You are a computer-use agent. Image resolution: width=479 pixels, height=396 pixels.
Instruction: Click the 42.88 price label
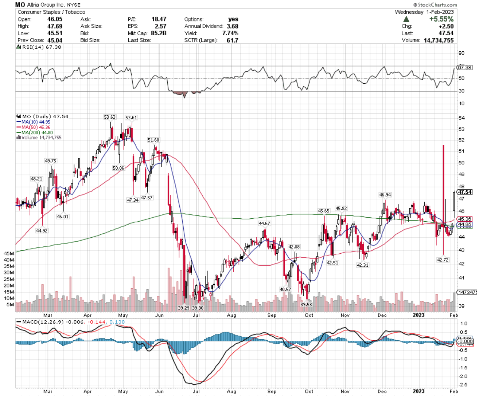(294, 246)
